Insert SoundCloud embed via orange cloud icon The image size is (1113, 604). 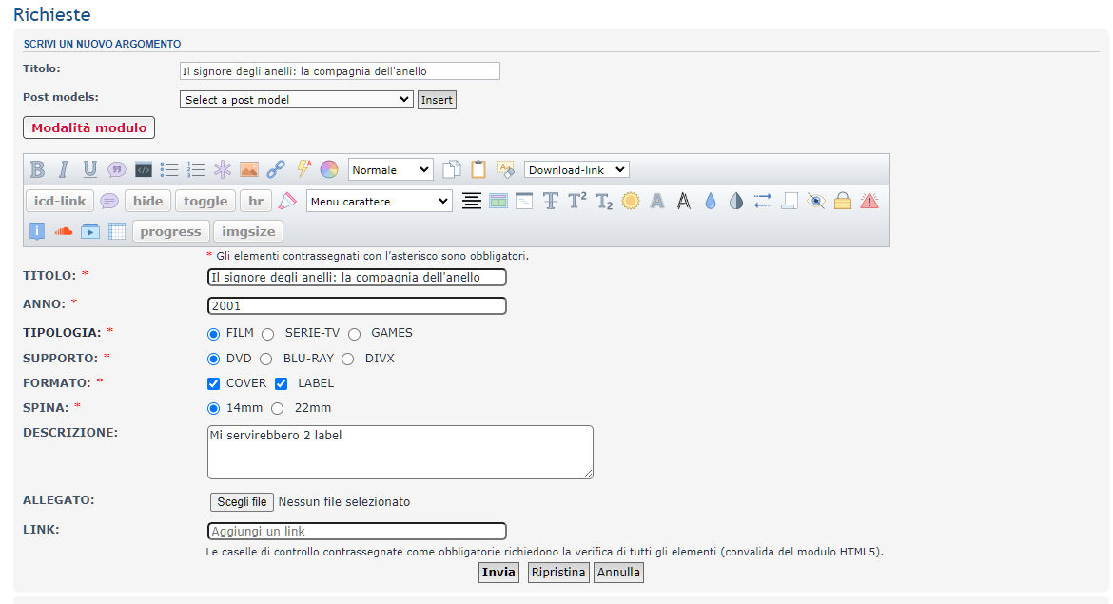point(64,231)
